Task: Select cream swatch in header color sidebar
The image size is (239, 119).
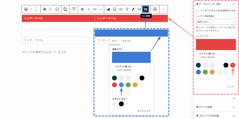Action: click(198, 79)
